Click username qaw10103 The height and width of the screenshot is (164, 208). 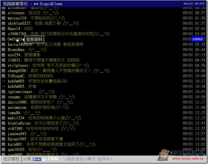click(x=16, y=150)
